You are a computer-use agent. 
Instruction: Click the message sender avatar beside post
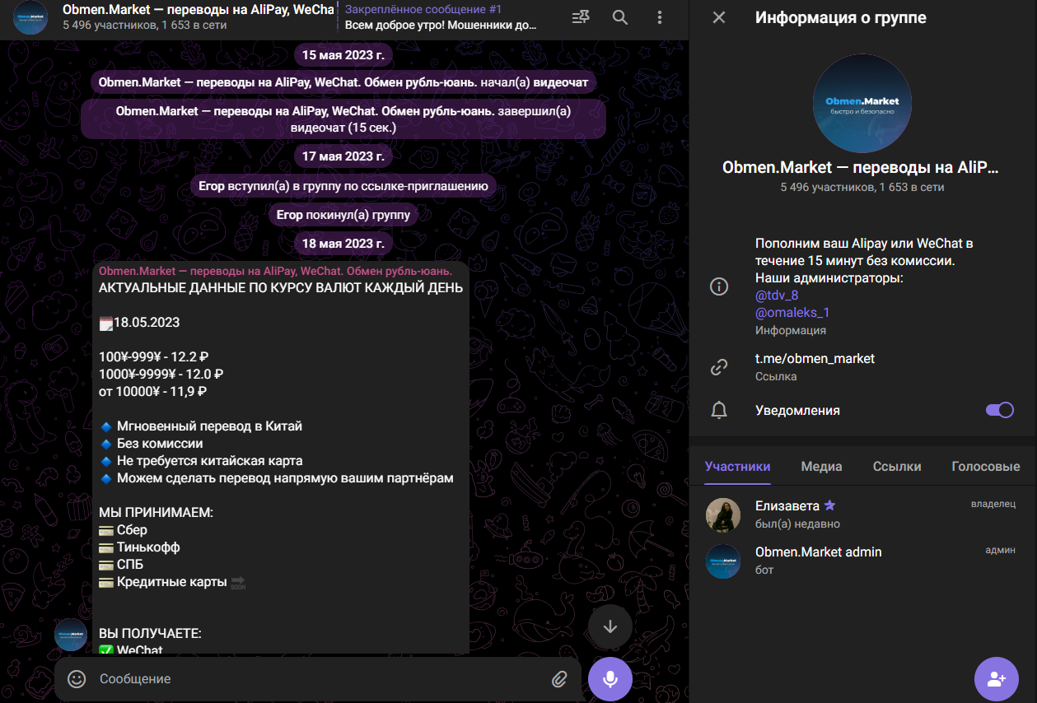71,635
